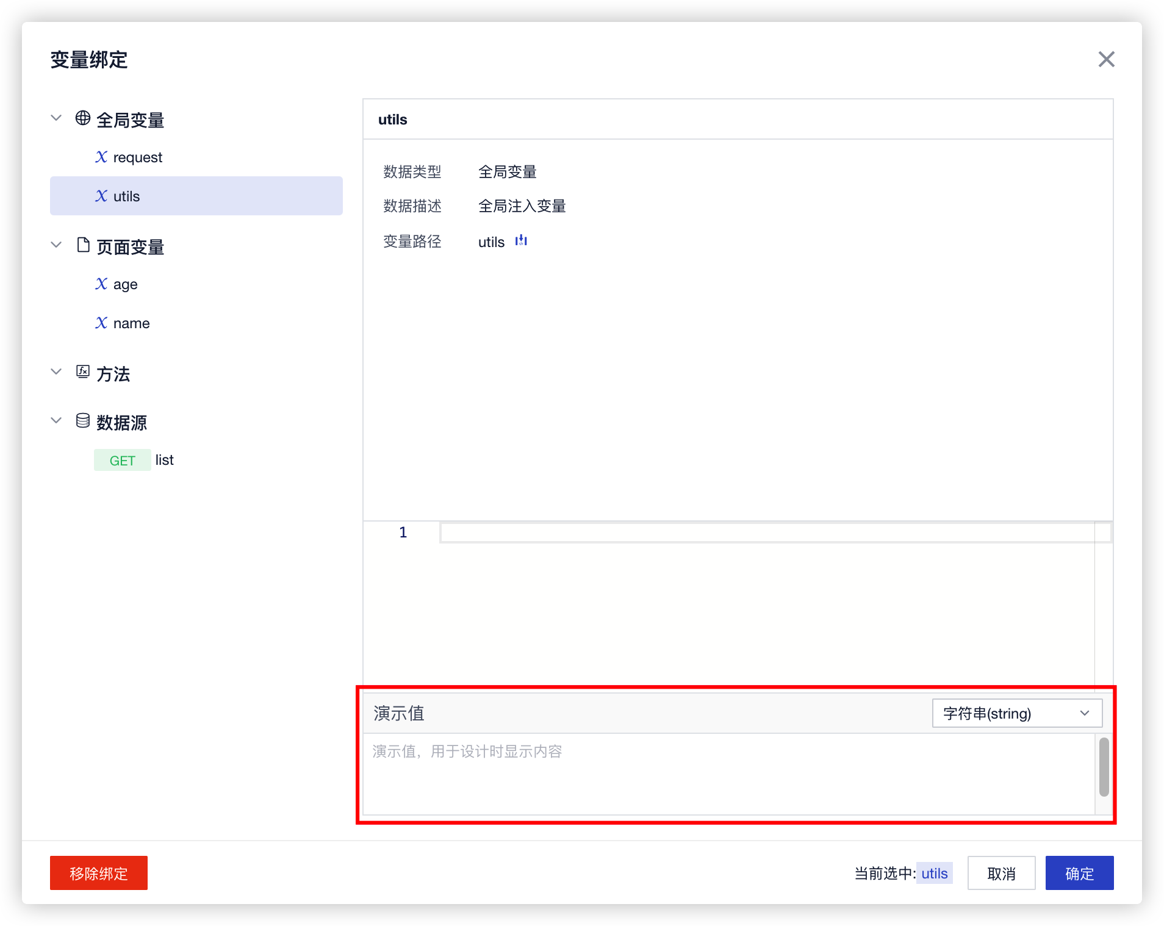Click the function icon beside 方法
This screenshot has width=1164, height=926.
(83, 372)
